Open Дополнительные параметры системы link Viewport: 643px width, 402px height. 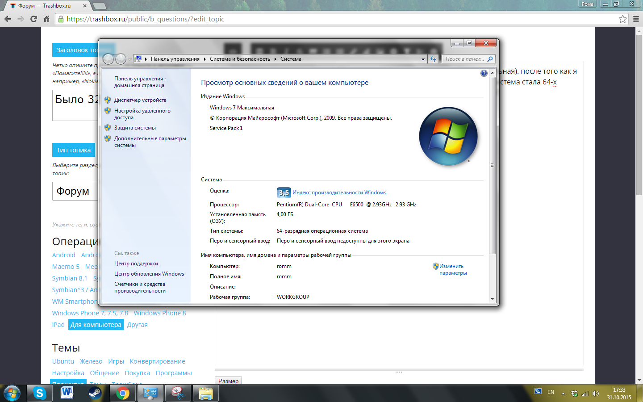coord(150,142)
